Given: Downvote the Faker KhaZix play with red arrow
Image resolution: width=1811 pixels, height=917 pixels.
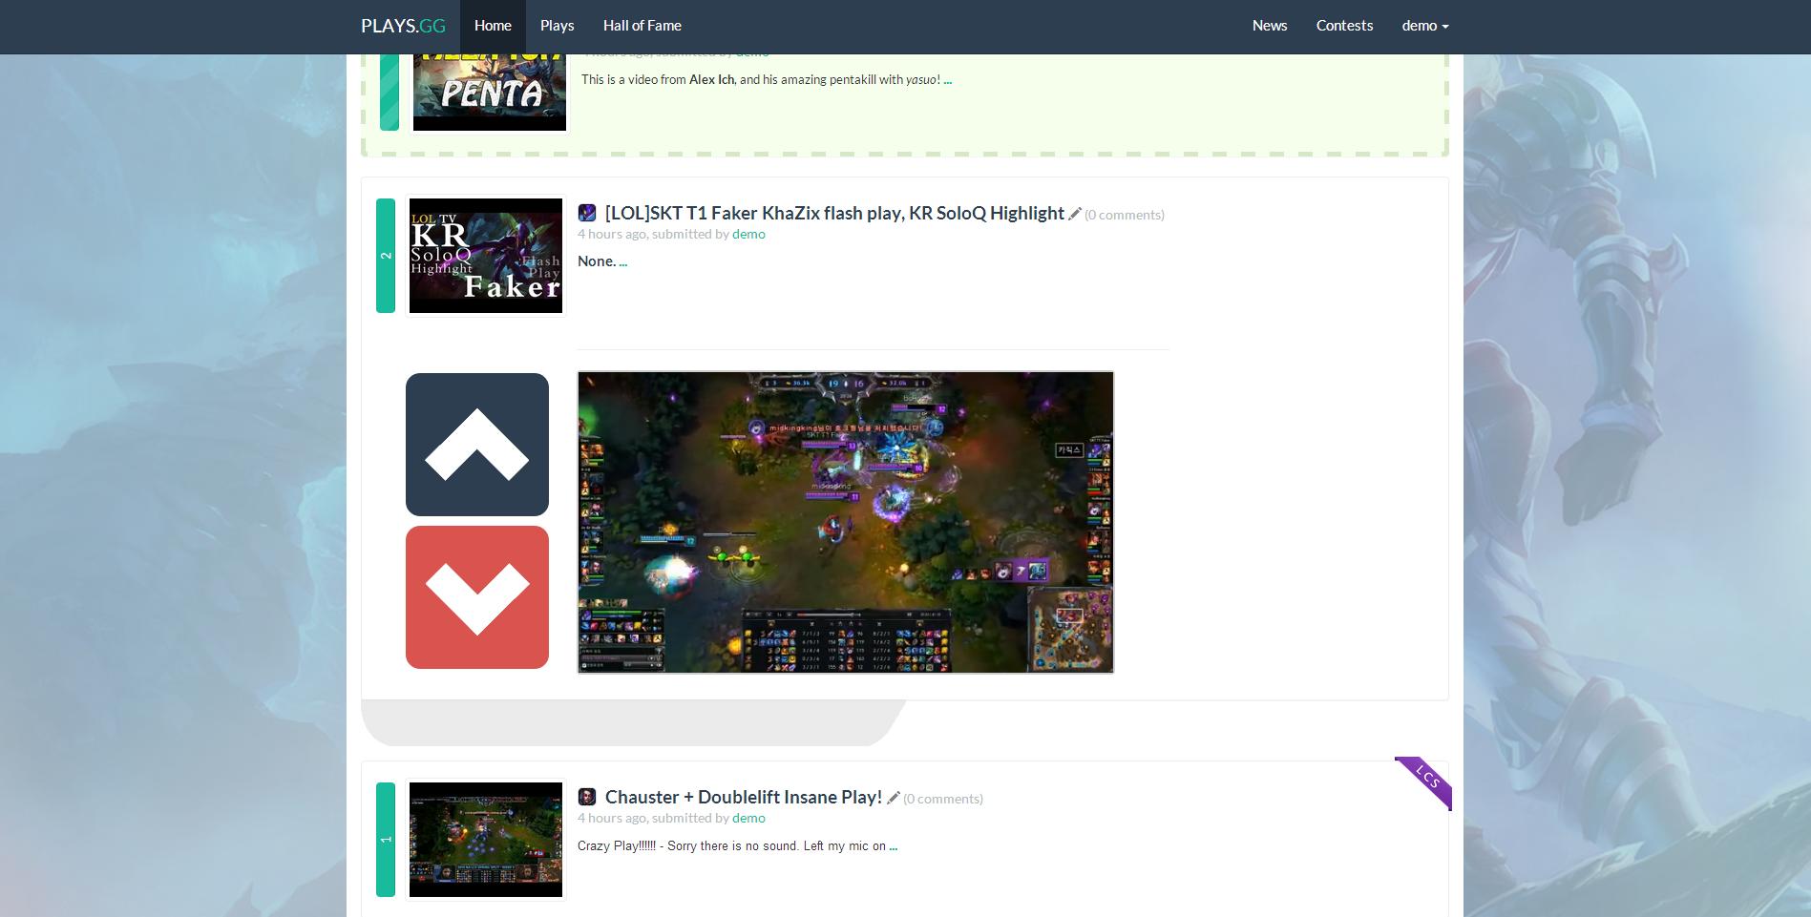Looking at the screenshot, I should (476, 596).
